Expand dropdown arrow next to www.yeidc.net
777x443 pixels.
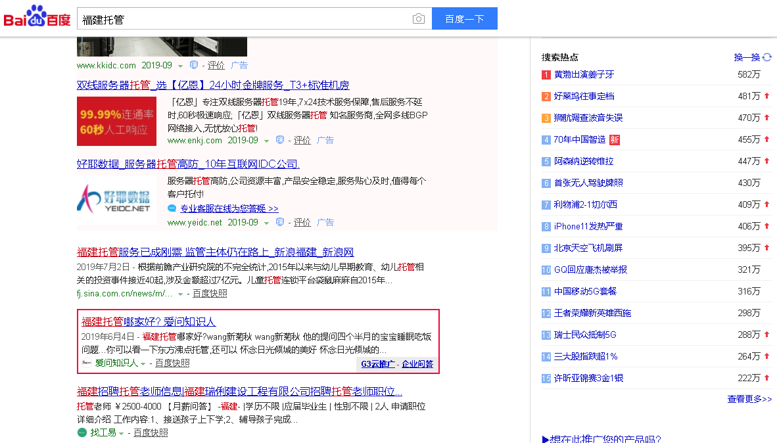click(x=267, y=223)
